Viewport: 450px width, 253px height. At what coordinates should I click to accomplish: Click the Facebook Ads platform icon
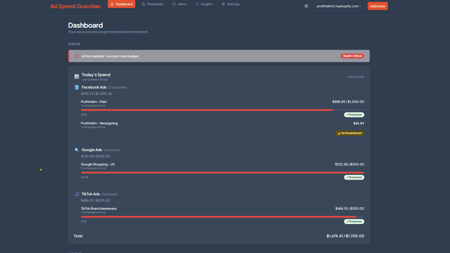(76, 87)
